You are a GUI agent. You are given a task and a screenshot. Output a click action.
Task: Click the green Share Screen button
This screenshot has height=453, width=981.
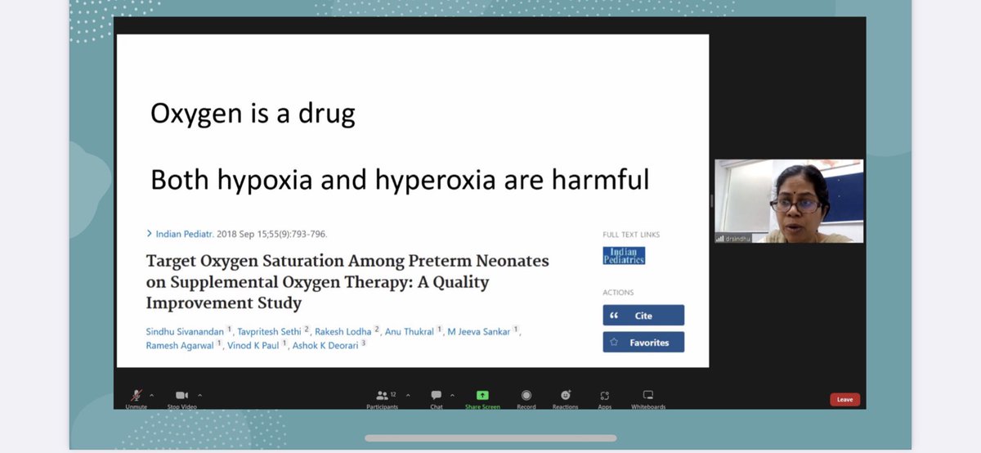pos(482,398)
